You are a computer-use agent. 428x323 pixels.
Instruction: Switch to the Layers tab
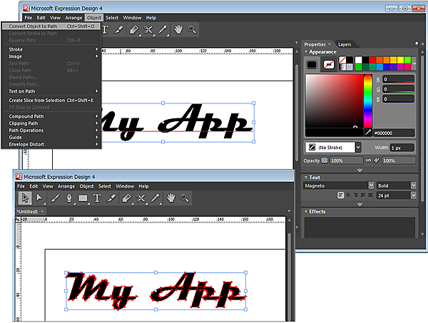pyautogui.click(x=345, y=44)
